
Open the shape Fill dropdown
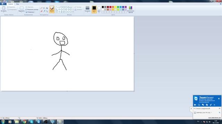78,10
